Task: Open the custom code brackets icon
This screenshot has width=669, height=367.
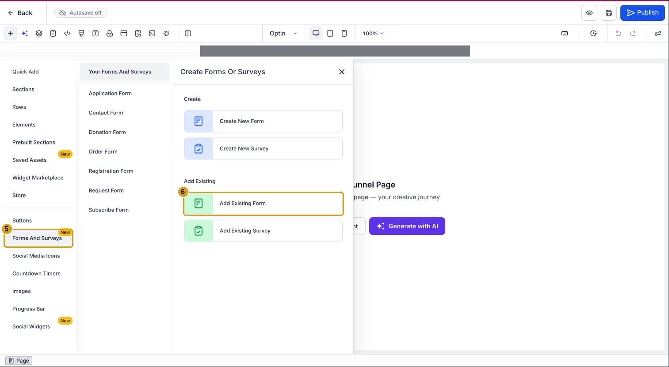Action: pos(67,34)
